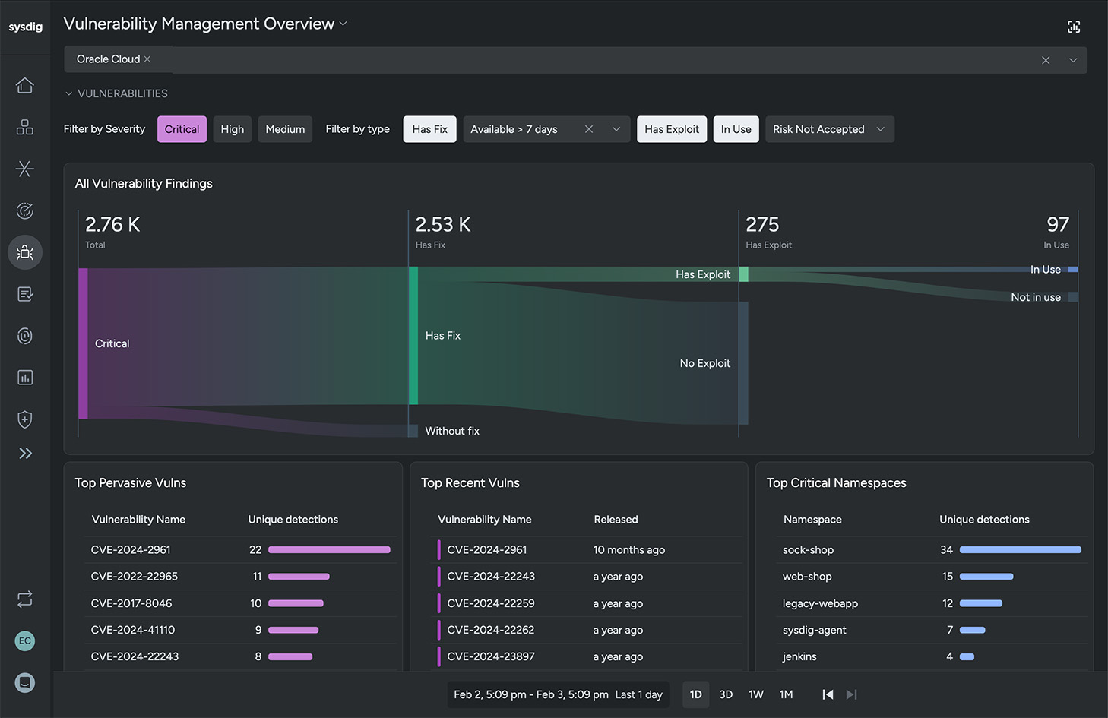Open the Policies document icon in sidebar
Viewport: 1108px width, 718px height.
tap(25, 294)
